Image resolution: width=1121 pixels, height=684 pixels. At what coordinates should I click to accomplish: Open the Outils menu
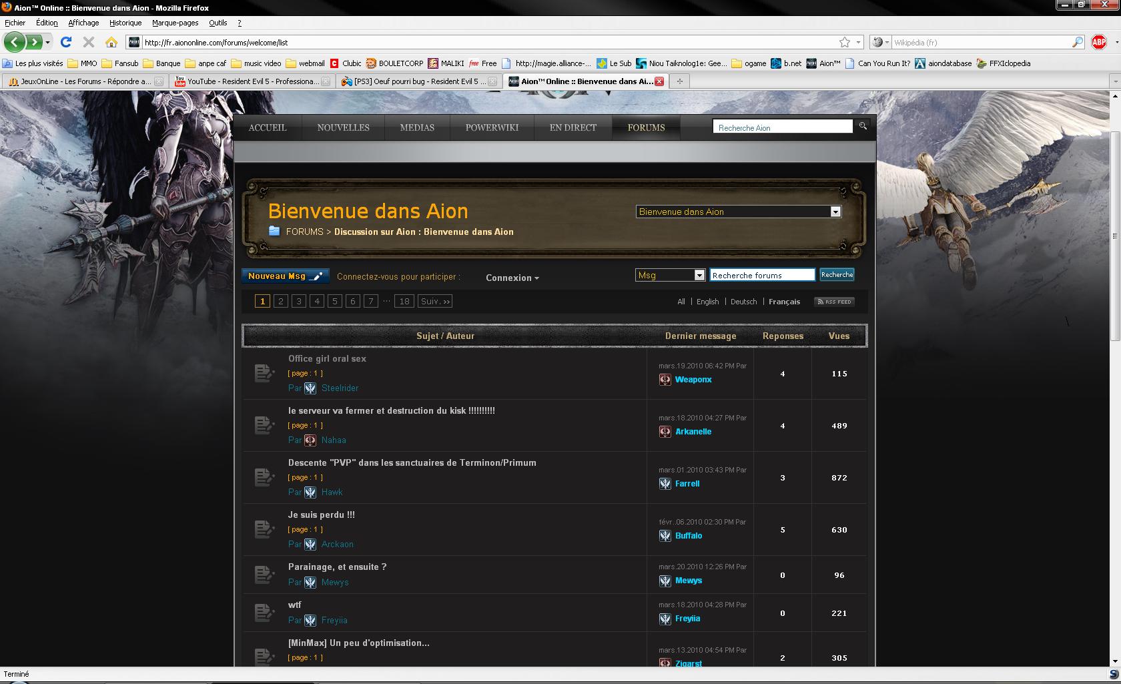click(x=218, y=23)
